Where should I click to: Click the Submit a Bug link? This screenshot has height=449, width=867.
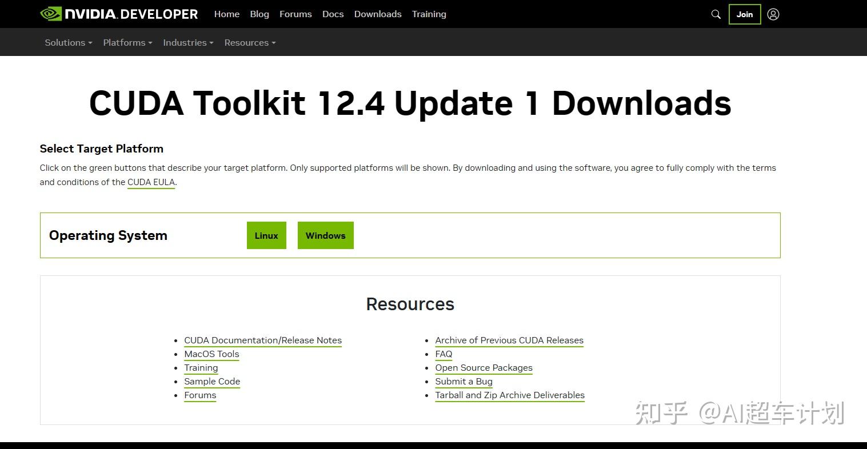point(464,381)
